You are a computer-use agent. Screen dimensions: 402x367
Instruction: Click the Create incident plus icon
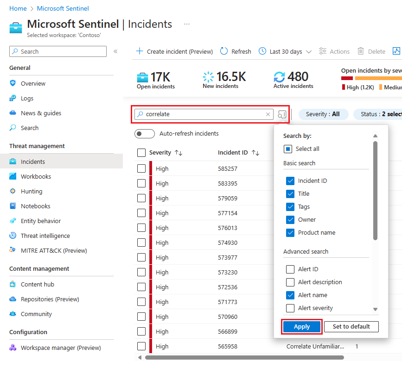click(139, 51)
